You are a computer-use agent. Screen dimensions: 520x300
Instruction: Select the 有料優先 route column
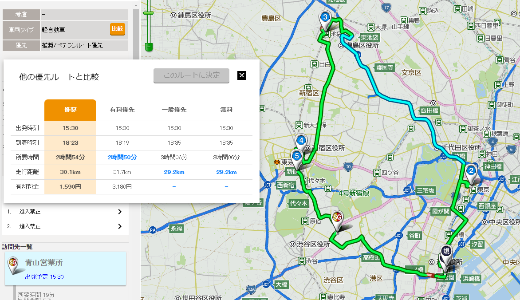[122, 110]
